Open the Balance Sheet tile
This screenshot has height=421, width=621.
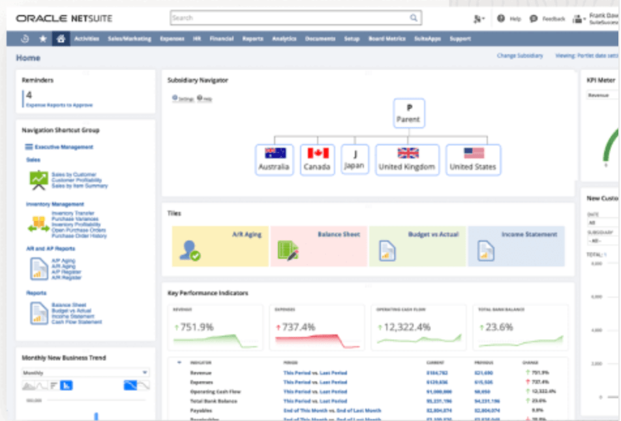tap(319, 246)
